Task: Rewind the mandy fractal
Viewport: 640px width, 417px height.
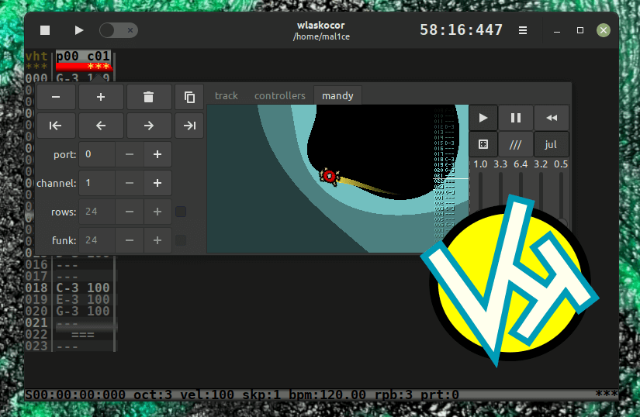Action: (x=552, y=119)
